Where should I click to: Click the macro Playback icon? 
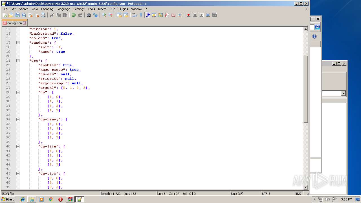pyautogui.click(x=202, y=15)
